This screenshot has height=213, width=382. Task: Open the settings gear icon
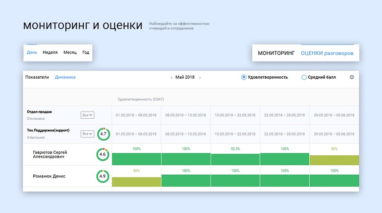pyautogui.click(x=352, y=77)
